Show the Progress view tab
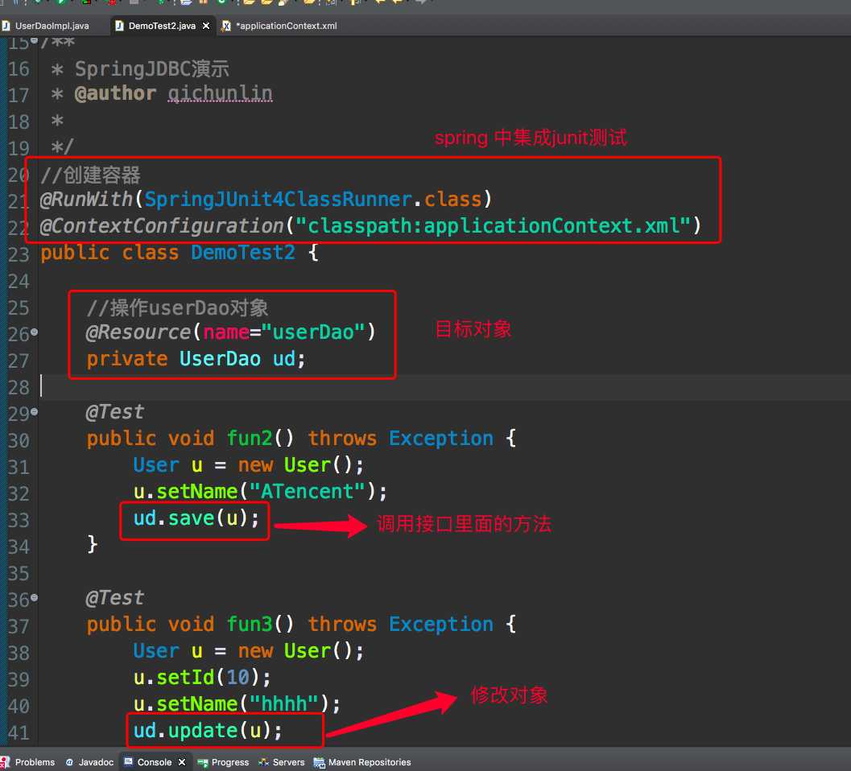Image resolution: width=851 pixels, height=771 pixels. 223,762
